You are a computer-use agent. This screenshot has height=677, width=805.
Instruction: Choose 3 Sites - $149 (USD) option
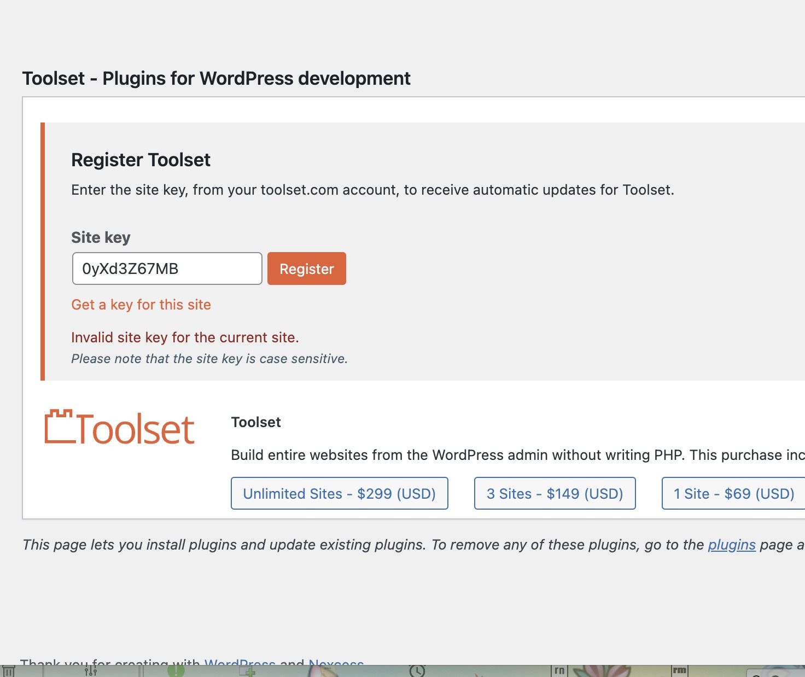tap(555, 493)
